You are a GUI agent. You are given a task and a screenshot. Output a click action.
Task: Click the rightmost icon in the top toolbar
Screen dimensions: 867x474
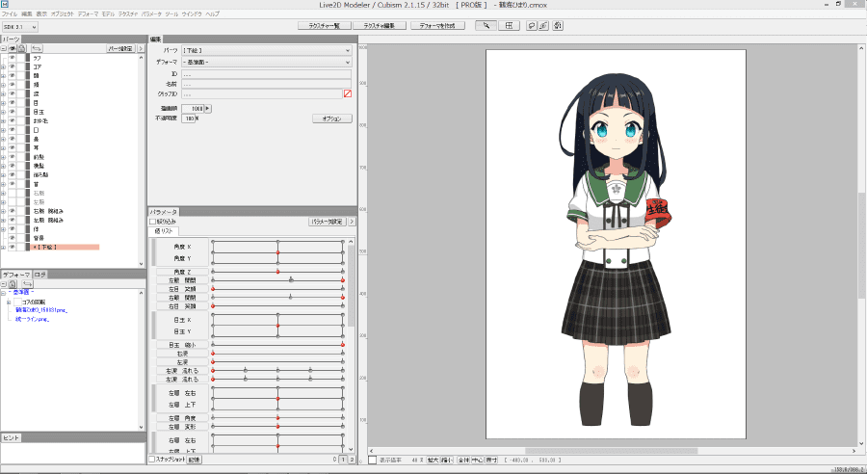click(559, 26)
